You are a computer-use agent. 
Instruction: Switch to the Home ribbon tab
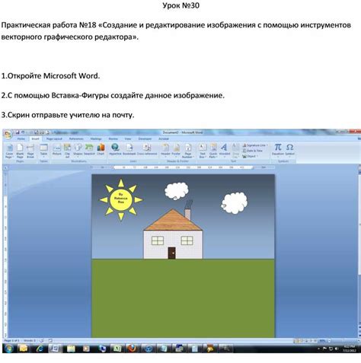tap(21, 139)
